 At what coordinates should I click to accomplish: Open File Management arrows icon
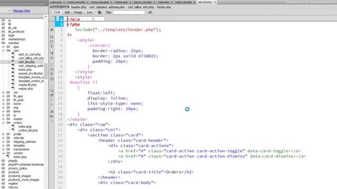pos(150,13)
